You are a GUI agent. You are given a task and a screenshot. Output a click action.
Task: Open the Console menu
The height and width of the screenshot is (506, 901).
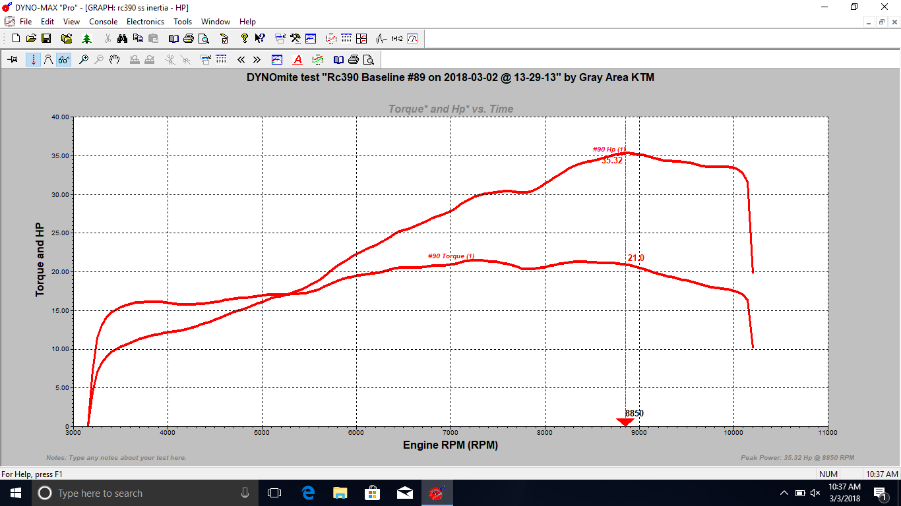pos(104,22)
